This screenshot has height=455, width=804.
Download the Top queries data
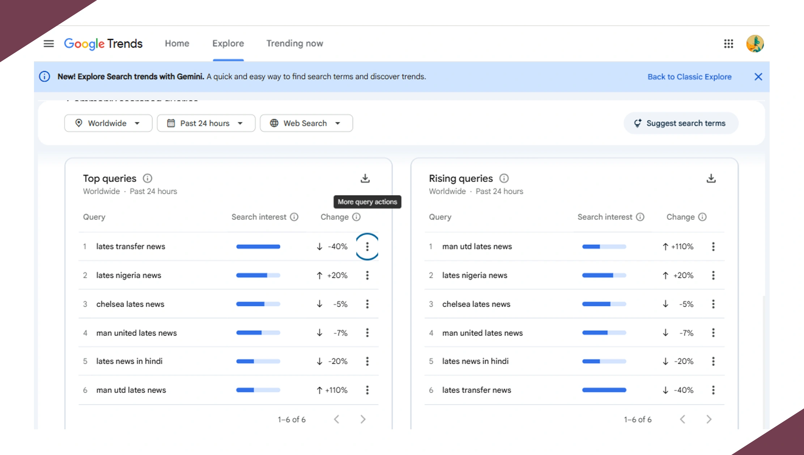(365, 178)
